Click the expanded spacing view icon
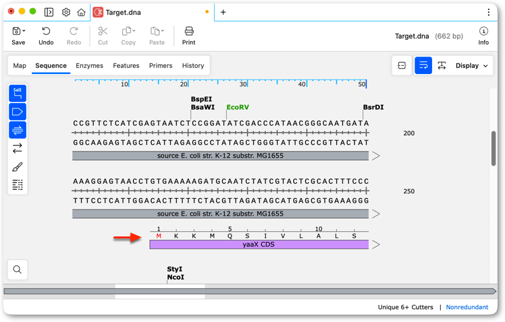505x322 pixels. pos(442,65)
